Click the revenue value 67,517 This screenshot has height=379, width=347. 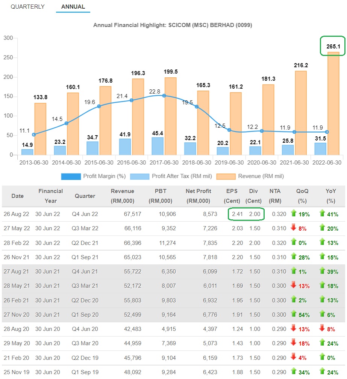tap(132, 214)
